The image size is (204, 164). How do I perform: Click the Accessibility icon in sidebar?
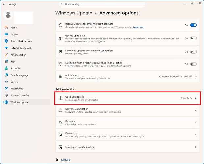[6, 89]
